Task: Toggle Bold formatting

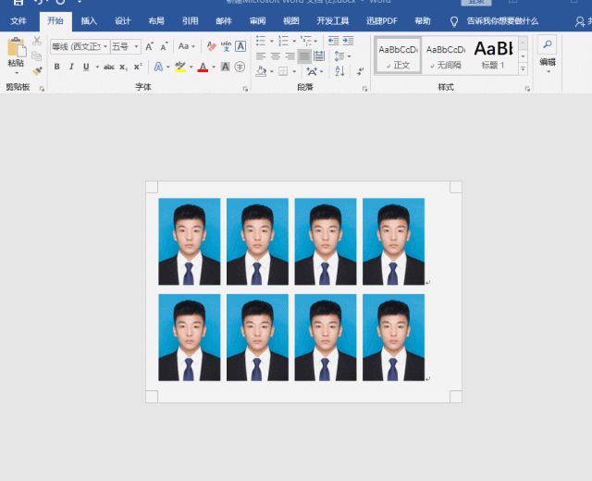Action: 56,67
